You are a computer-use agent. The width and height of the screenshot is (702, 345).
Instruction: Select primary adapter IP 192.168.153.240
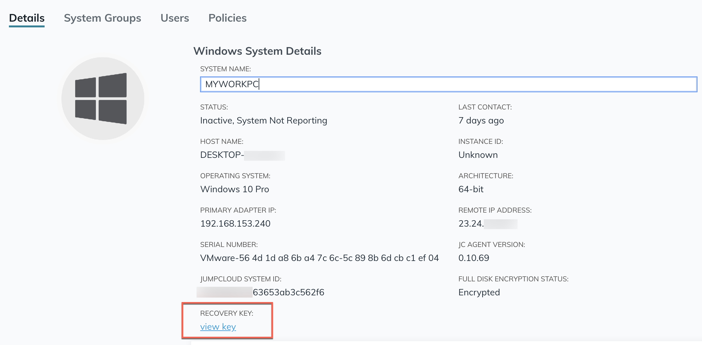coord(235,224)
